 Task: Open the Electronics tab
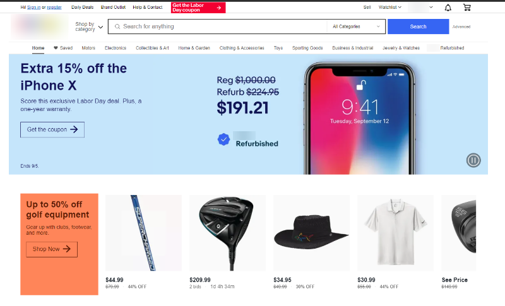tap(116, 48)
